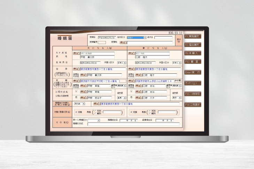
Task: Click the book icon beside wife's 本籍 field
Action: click(x=130, y=81)
